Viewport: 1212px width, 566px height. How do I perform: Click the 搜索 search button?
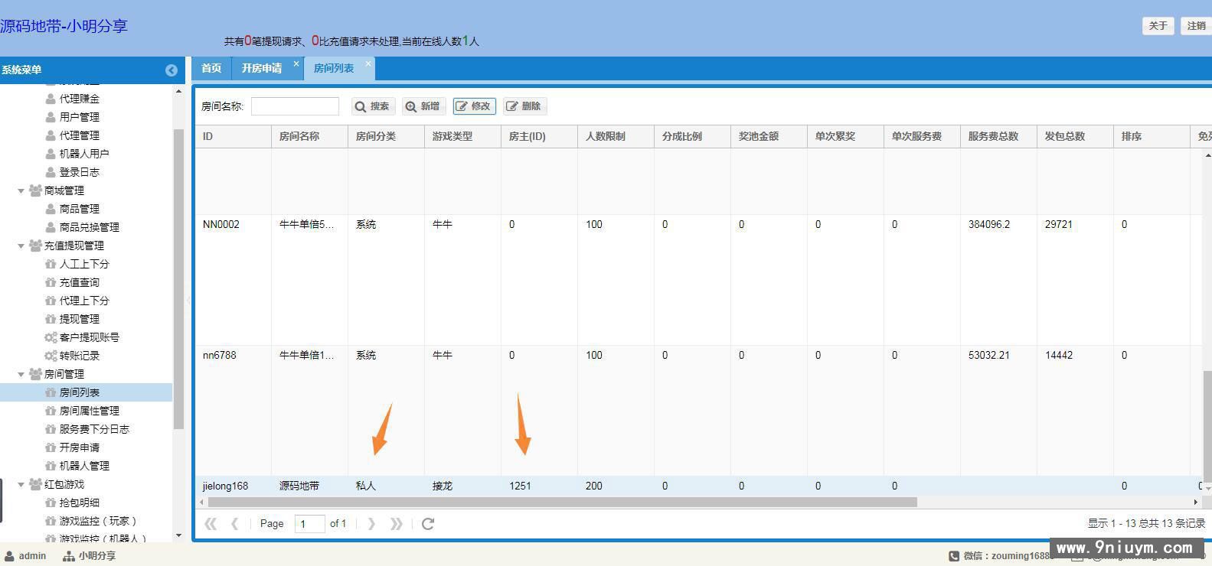pyautogui.click(x=373, y=106)
